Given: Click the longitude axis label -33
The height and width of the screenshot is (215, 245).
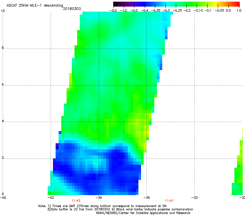Looking at the screenshot, I should click(x=195, y=198).
